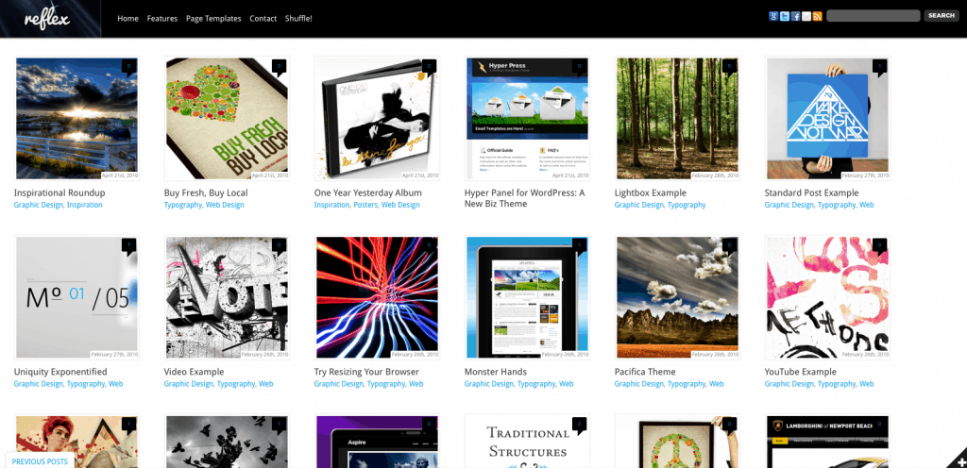
Task: Click Inspiration category under Inspirational Roundup
Action: [x=84, y=205]
